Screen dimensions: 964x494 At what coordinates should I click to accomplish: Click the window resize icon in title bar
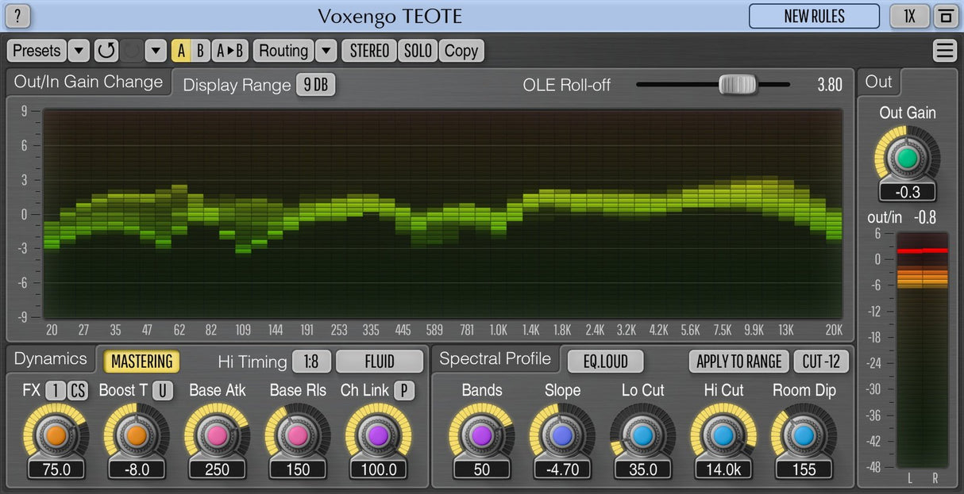click(x=946, y=16)
